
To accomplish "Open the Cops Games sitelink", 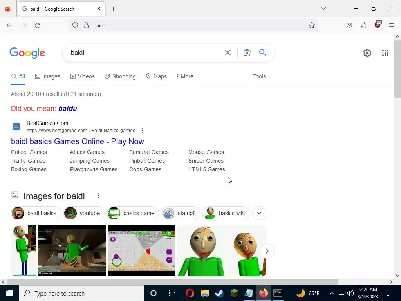I will pos(145,169).
